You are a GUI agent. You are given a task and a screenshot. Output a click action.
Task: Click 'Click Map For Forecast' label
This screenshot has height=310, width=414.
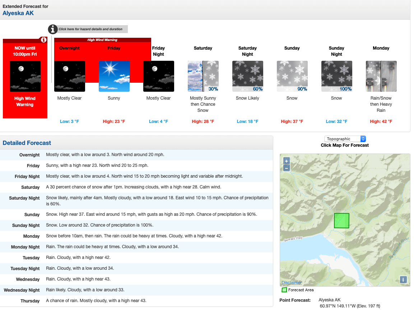click(x=345, y=145)
